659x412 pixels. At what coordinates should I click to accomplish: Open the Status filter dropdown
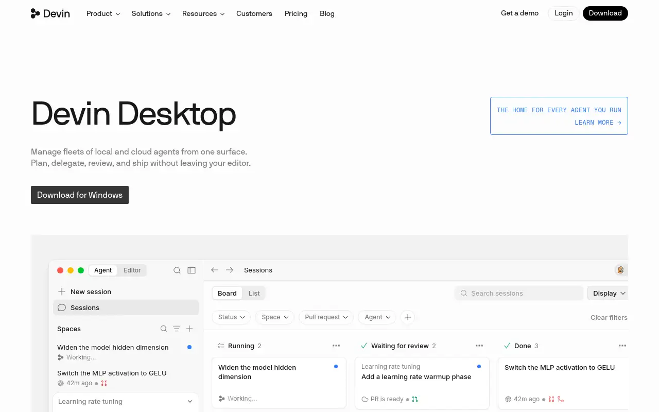point(231,317)
